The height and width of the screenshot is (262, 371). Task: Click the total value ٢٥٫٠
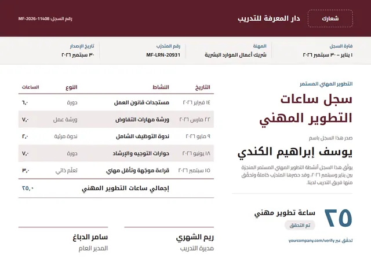click(28, 188)
